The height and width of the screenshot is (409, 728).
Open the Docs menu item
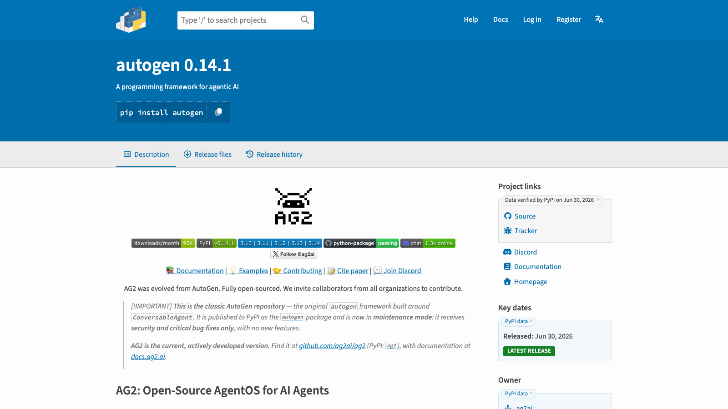coord(500,20)
